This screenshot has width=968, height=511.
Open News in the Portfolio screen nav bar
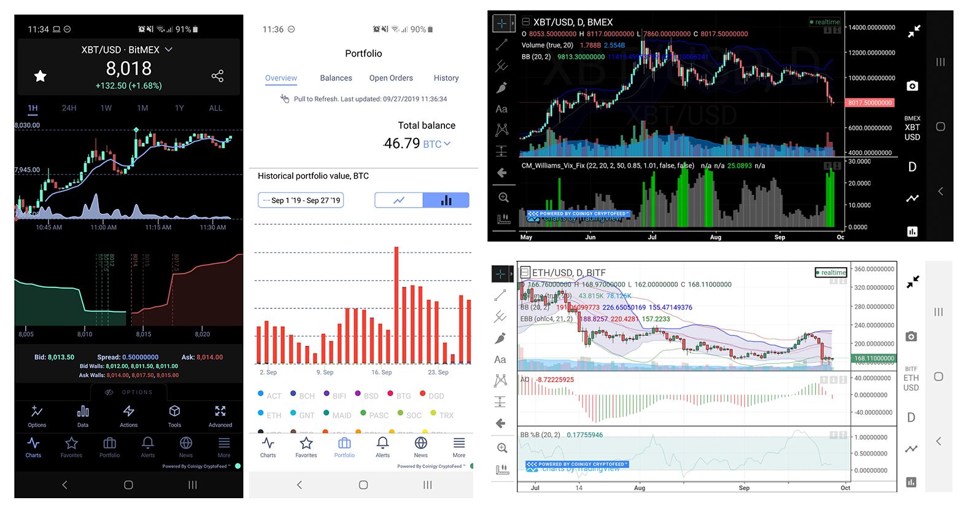point(421,447)
